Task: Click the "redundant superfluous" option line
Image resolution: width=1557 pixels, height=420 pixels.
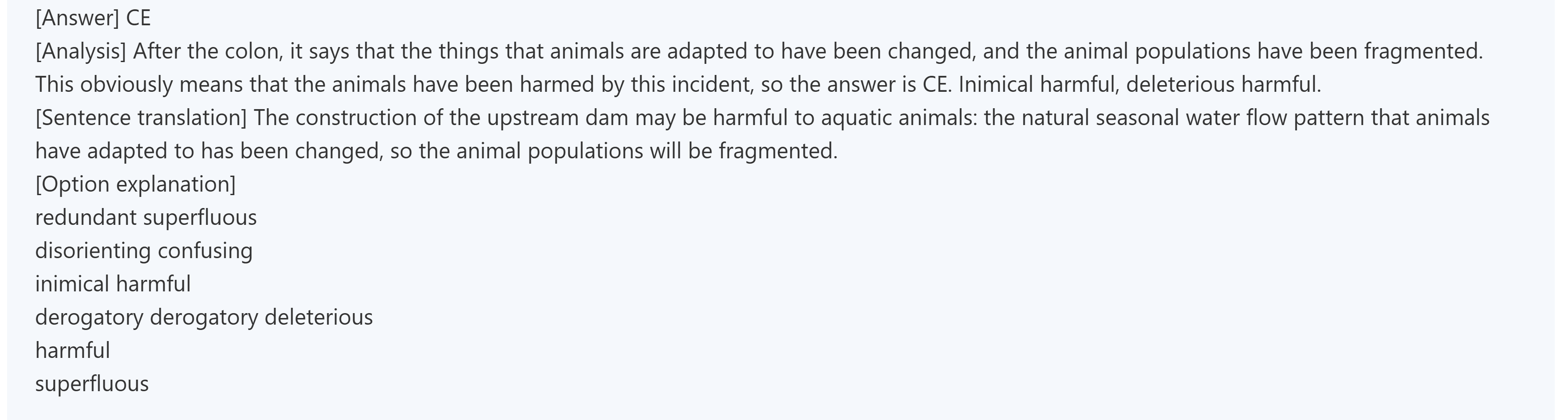Action: pos(146,218)
